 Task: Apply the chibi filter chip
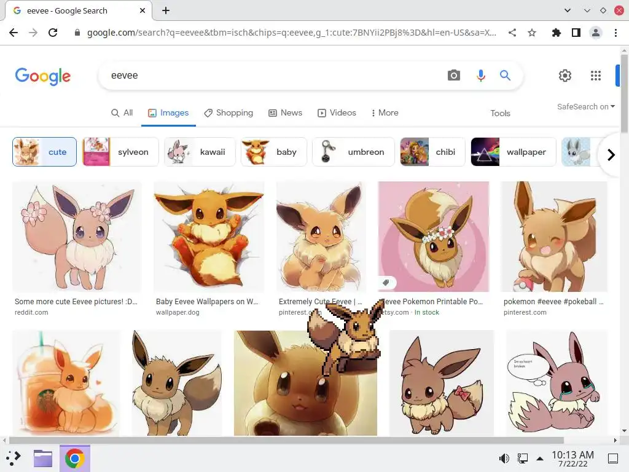(x=432, y=152)
